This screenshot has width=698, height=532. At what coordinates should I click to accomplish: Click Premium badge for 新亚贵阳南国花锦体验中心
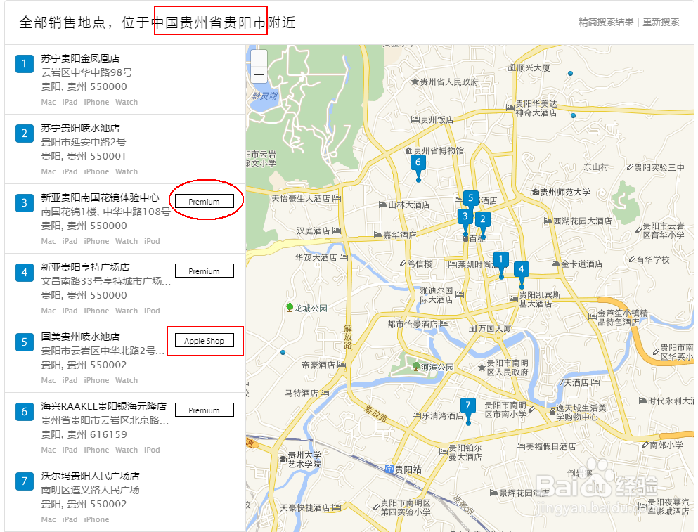point(205,201)
